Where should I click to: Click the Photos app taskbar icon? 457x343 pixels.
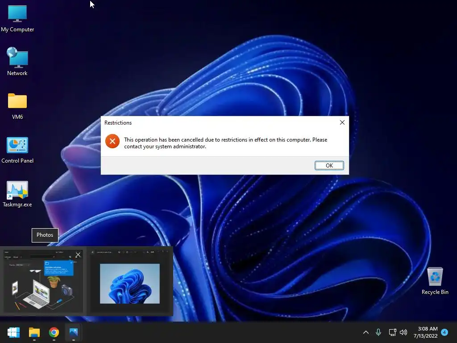click(74, 332)
